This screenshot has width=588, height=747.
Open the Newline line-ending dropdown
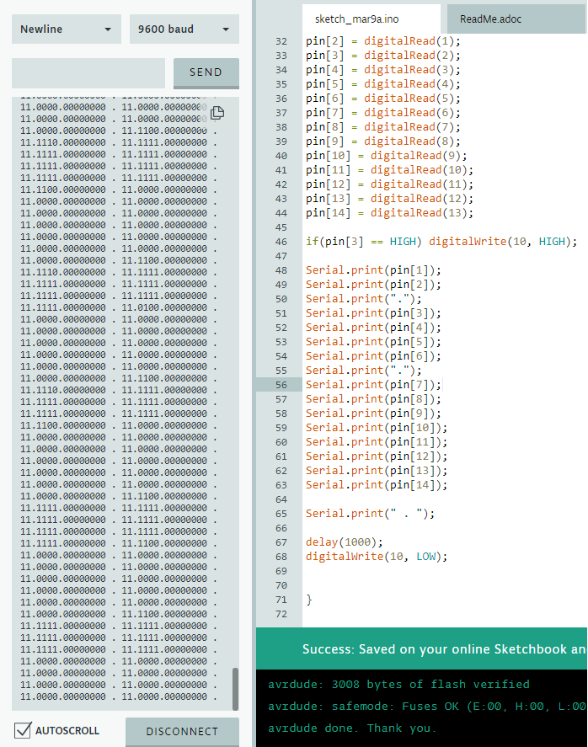coord(66,29)
